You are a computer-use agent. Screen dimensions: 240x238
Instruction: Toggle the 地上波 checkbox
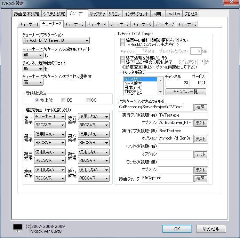[x=37, y=100]
